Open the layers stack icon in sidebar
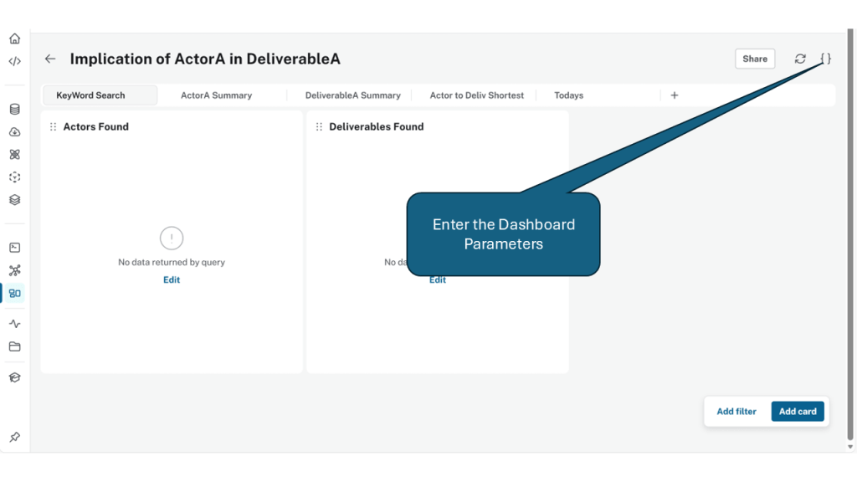857x482 pixels. 14,200
